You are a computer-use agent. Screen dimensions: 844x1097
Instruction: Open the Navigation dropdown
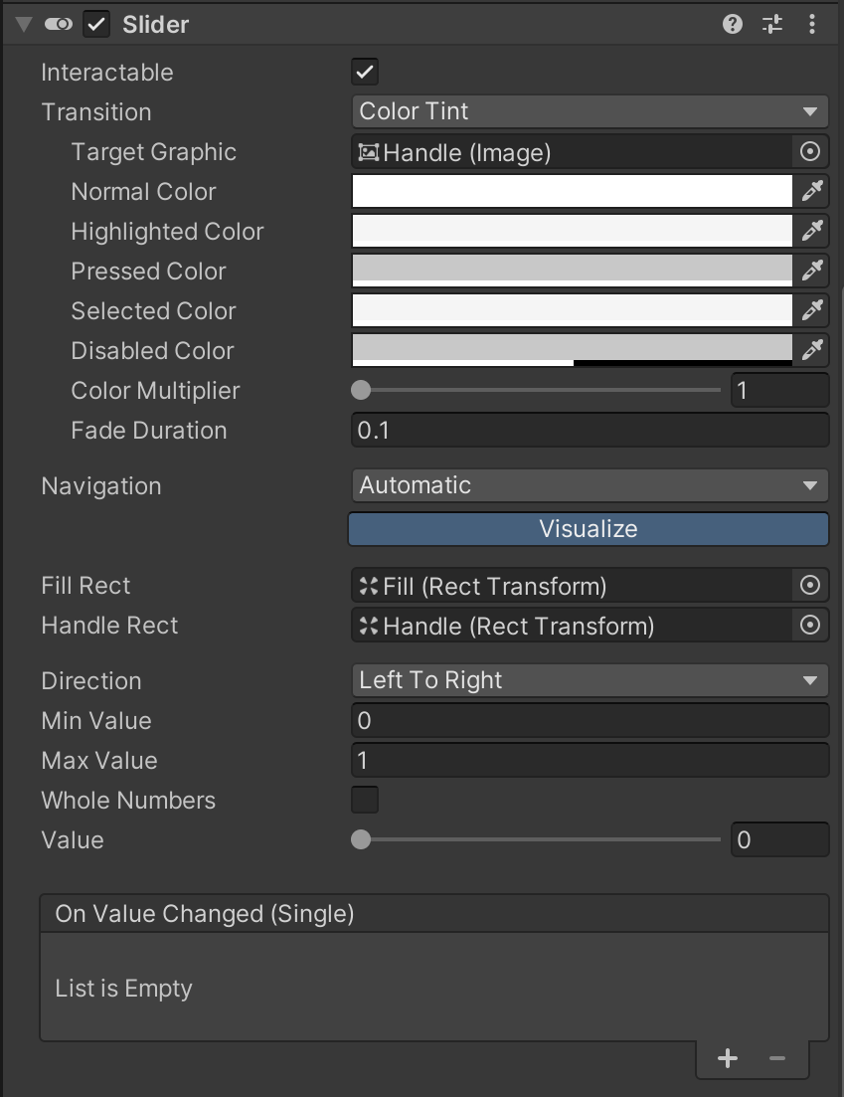590,485
